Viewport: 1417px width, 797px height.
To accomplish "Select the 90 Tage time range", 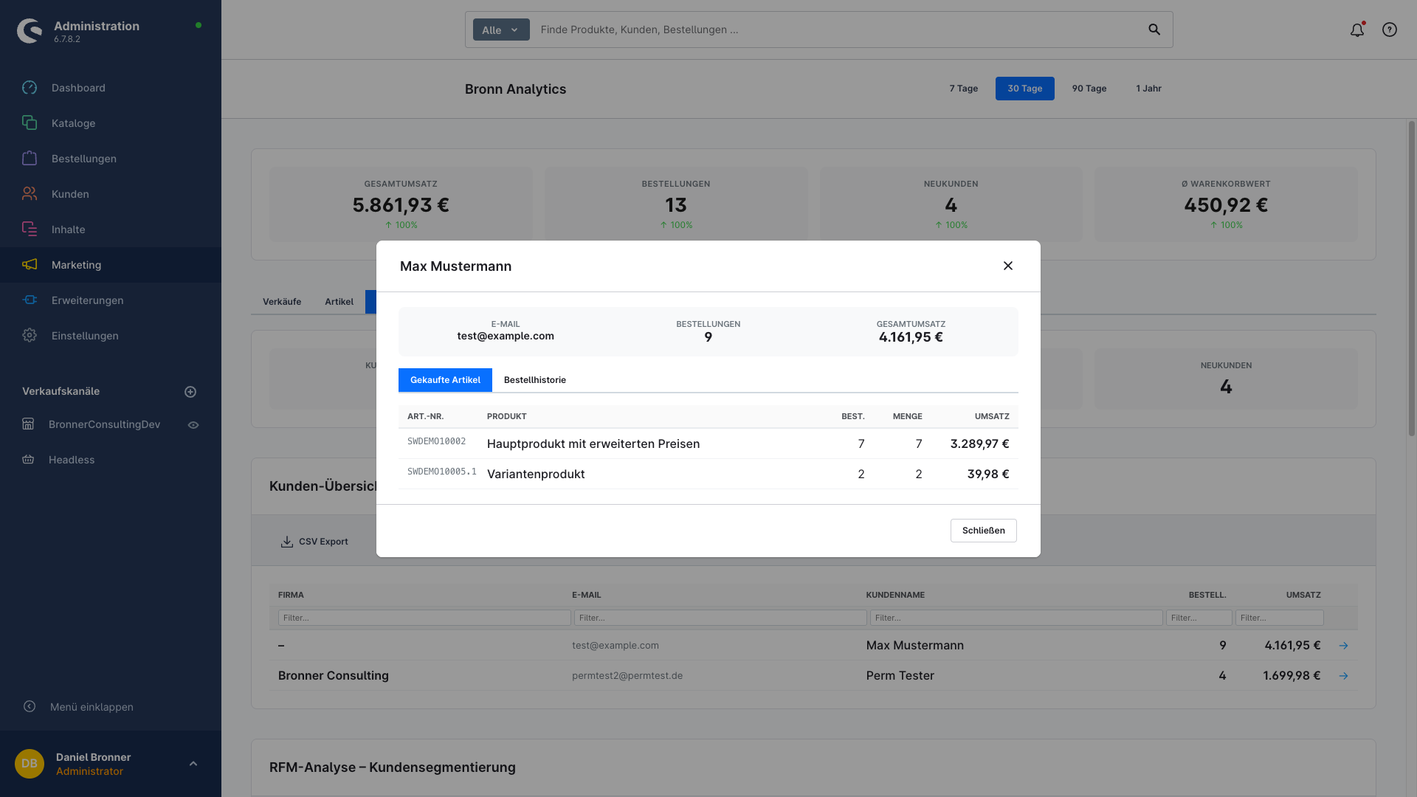I will 1089,89.
